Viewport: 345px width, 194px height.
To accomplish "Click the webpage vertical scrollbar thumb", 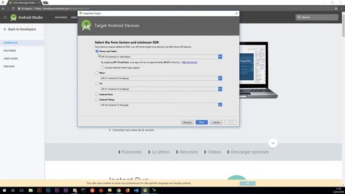I will [x=343, y=26].
